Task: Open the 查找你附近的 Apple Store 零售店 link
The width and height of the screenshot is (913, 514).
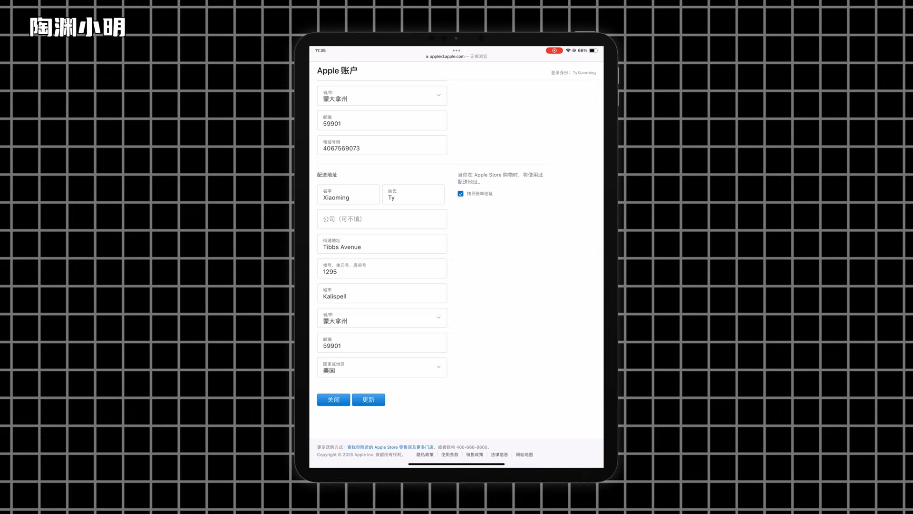Action: point(379,447)
